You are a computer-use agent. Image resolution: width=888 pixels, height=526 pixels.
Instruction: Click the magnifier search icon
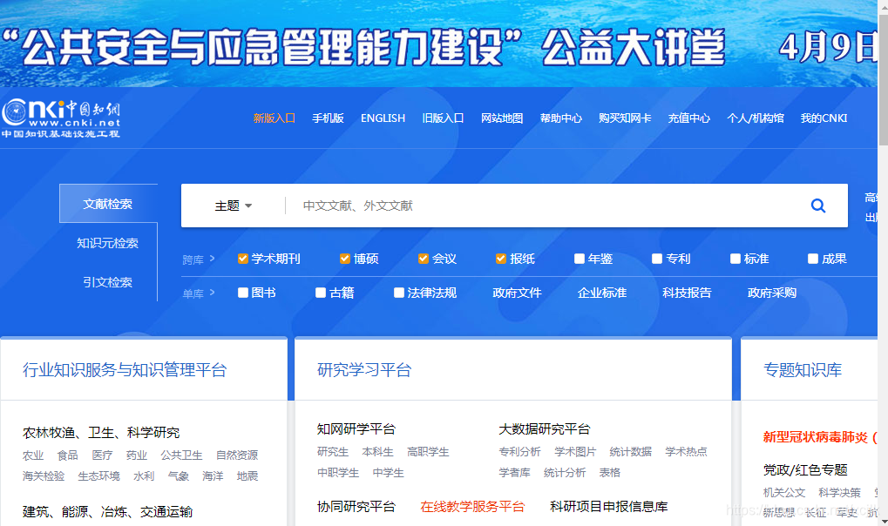(x=817, y=206)
